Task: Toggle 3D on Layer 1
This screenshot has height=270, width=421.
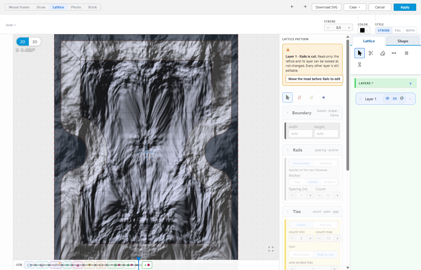Action: pos(395,98)
